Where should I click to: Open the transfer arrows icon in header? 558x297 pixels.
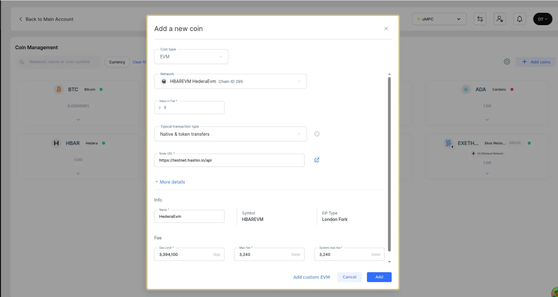click(480, 19)
